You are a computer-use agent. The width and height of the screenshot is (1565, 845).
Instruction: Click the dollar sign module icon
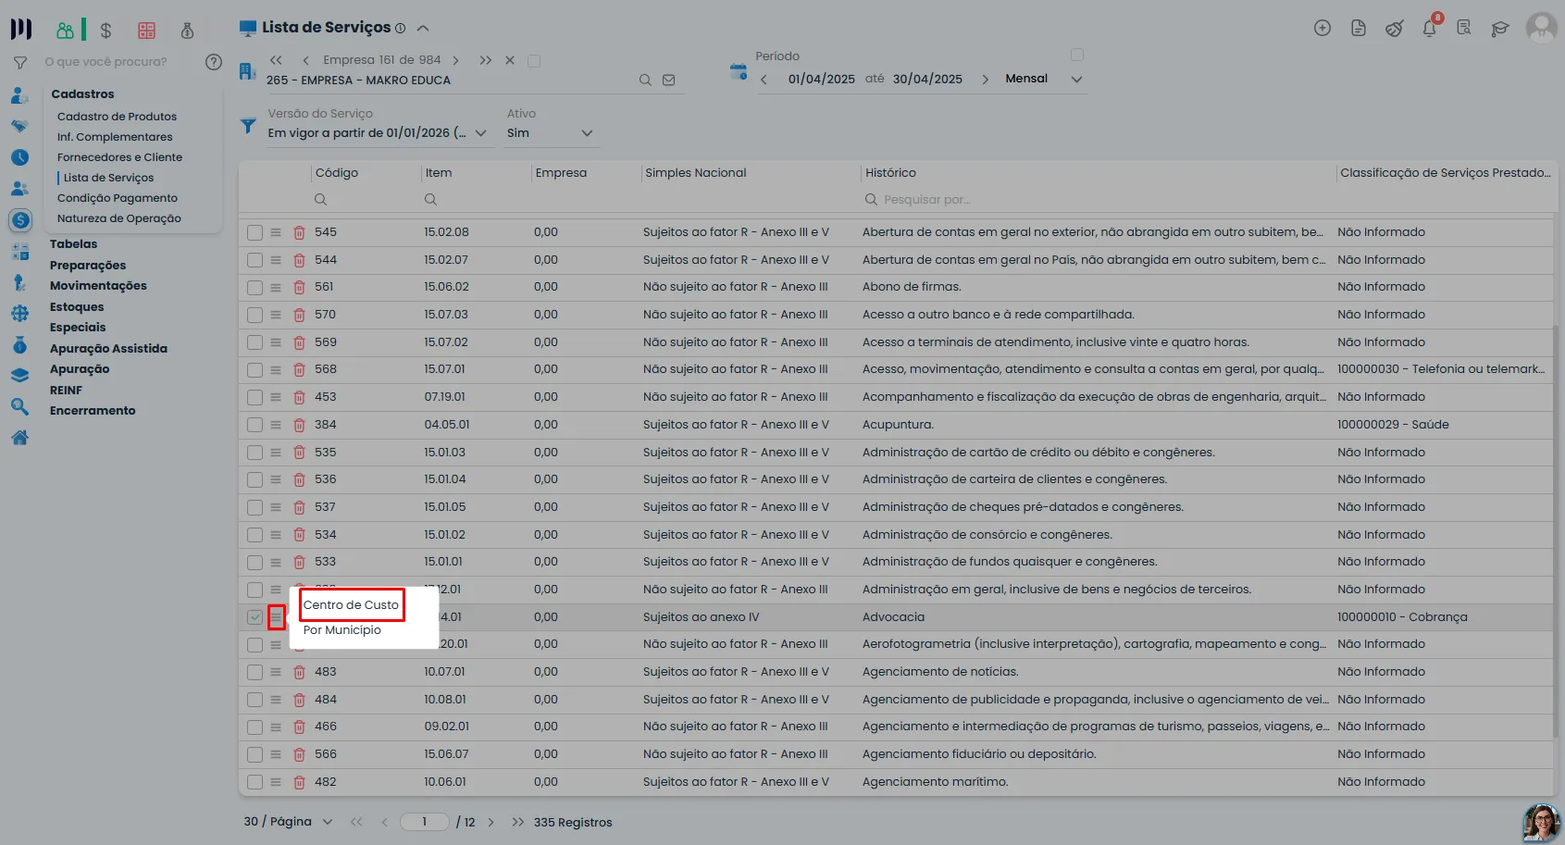pyautogui.click(x=106, y=31)
